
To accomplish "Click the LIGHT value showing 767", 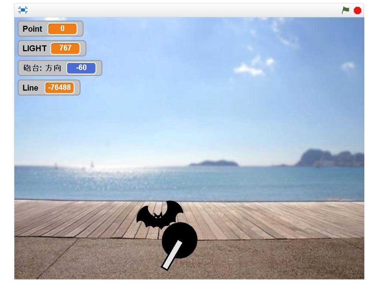I will (65, 48).
